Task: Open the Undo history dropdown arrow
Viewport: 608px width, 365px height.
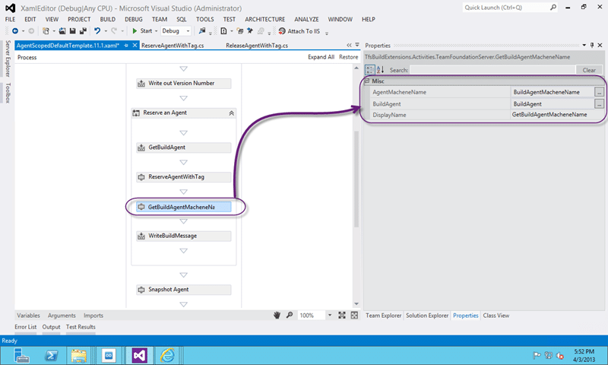Action: 106,31
